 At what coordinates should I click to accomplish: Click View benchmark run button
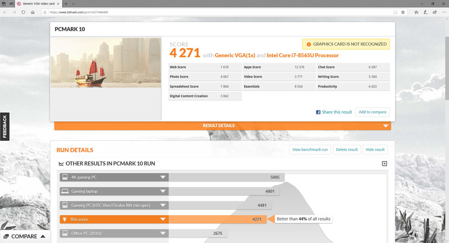[310, 149]
